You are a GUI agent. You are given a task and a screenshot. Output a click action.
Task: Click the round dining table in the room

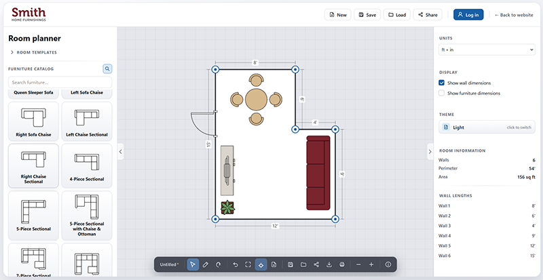tap(256, 100)
